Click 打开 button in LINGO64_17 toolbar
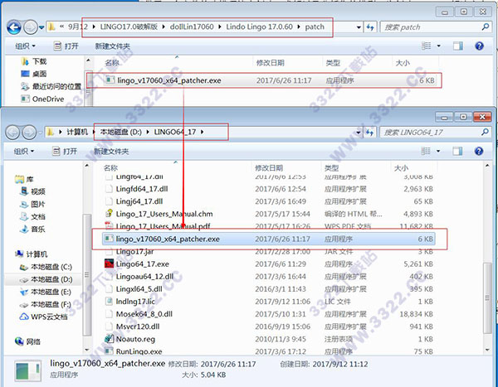The height and width of the screenshot is (387, 498). pyautogui.click(x=65, y=152)
